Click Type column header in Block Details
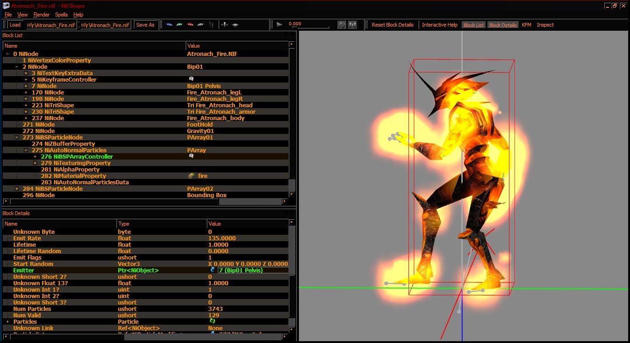Viewport: 630px width, 343px height. coord(162,224)
